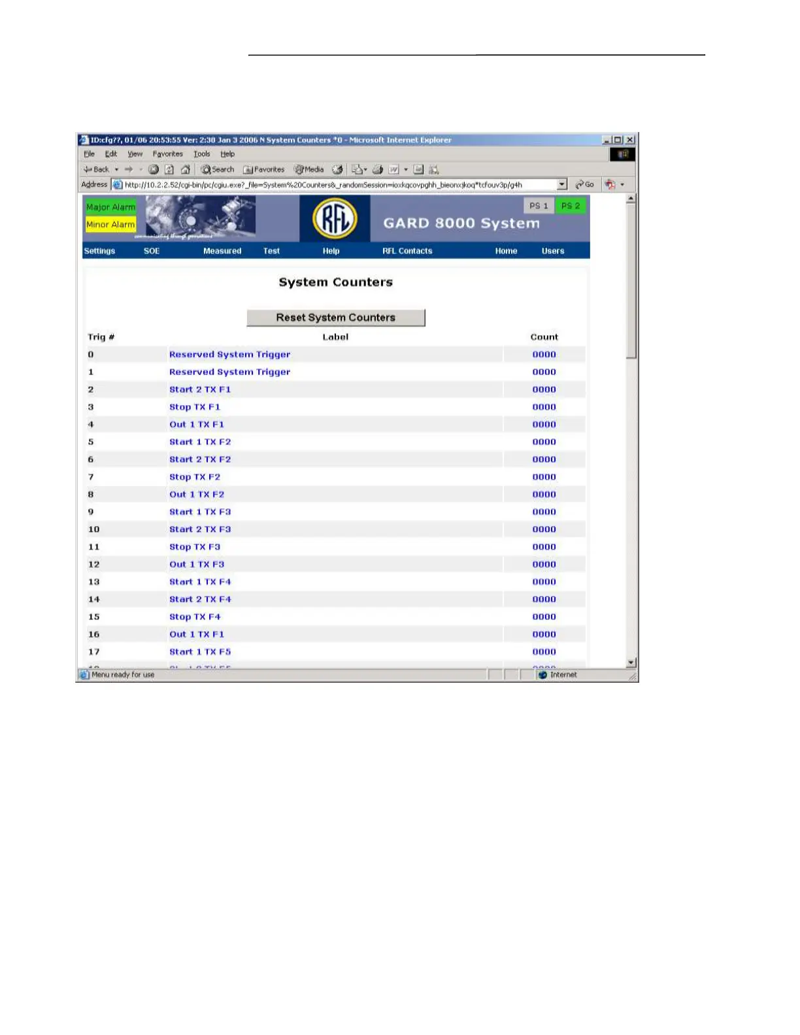Click the Start 1 TX F2 label
800x1035 pixels.
(x=200, y=442)
